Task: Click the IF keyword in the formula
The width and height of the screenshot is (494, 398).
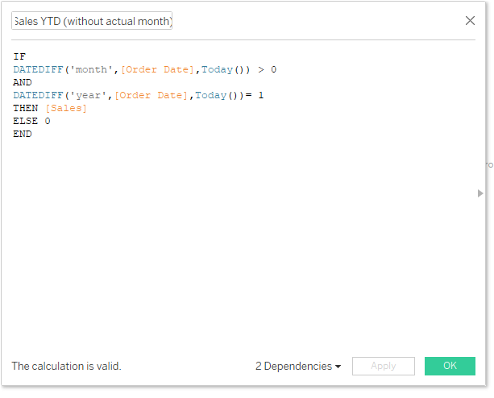Action: click(x=19, y=56)
